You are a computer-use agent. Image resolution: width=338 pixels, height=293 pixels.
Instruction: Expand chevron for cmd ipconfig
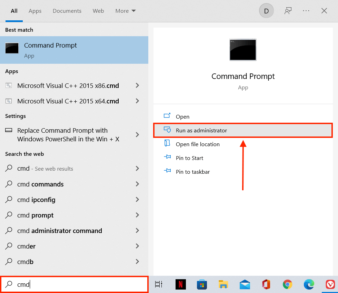[x=137, y=200]
